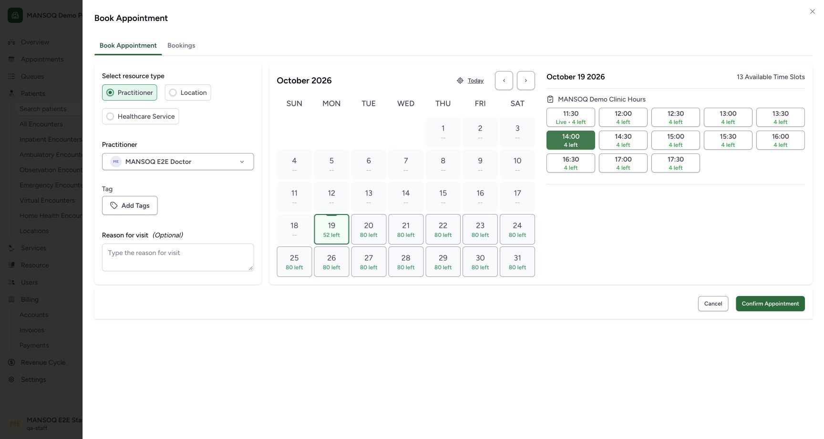This screenshot has width=824, height=439.
Task: Choose the 13:30 time slot
Action: tap(781, 117)
